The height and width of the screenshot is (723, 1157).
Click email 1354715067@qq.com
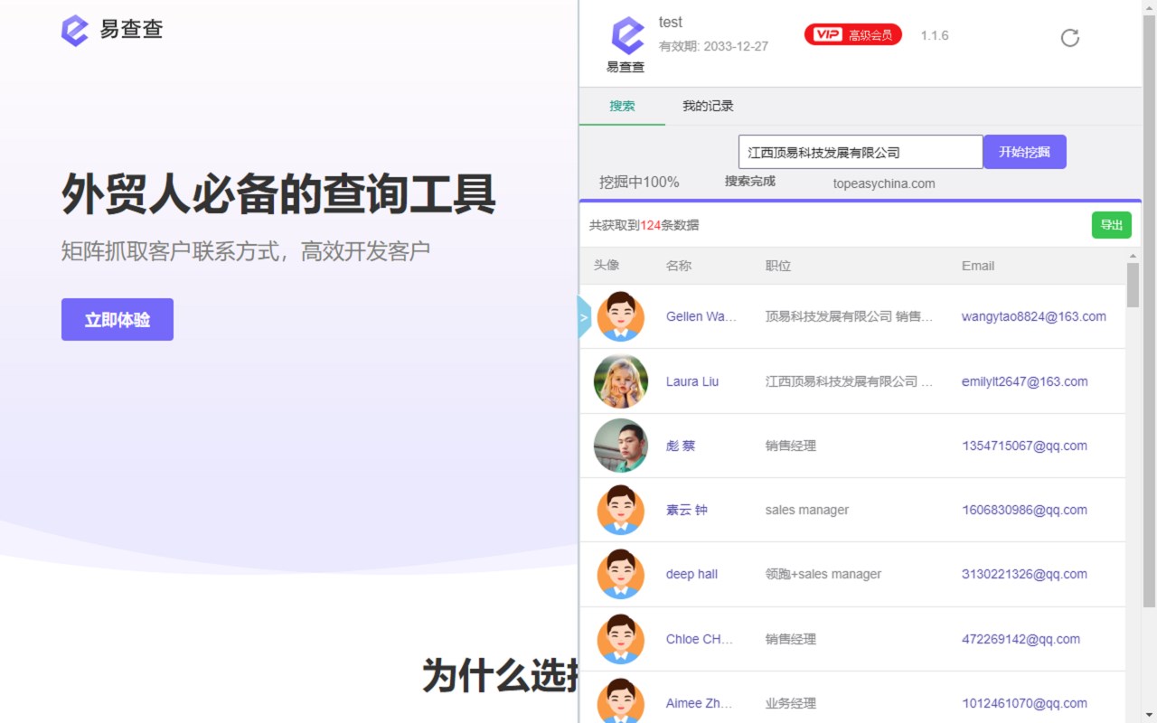point(1025,446)
